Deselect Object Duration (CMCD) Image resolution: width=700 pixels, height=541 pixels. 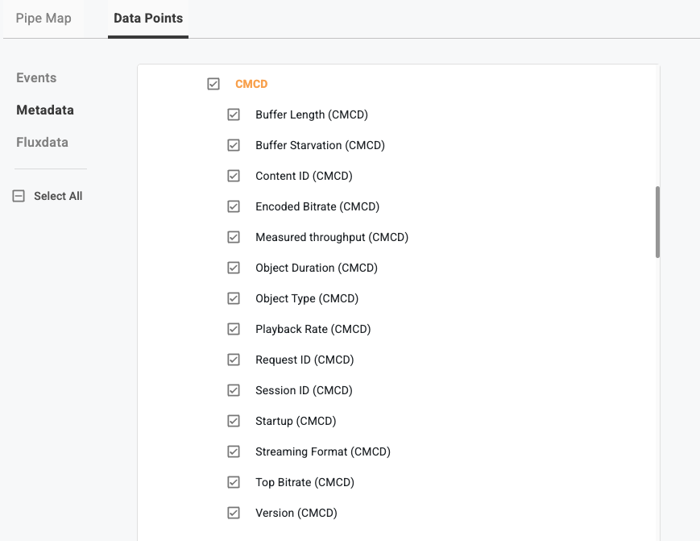pyautogui.click(x=234, y=268)
